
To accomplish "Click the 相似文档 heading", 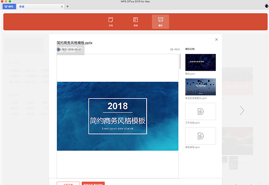I will click(x=190, y=49).
